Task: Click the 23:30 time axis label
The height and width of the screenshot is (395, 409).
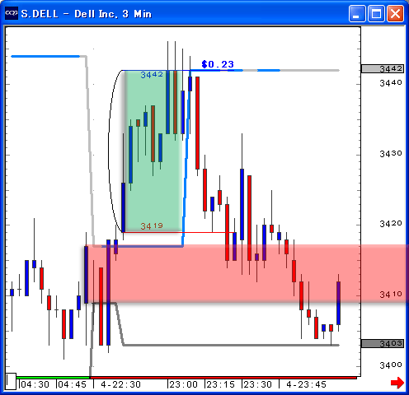Action: tap(258, 384)
